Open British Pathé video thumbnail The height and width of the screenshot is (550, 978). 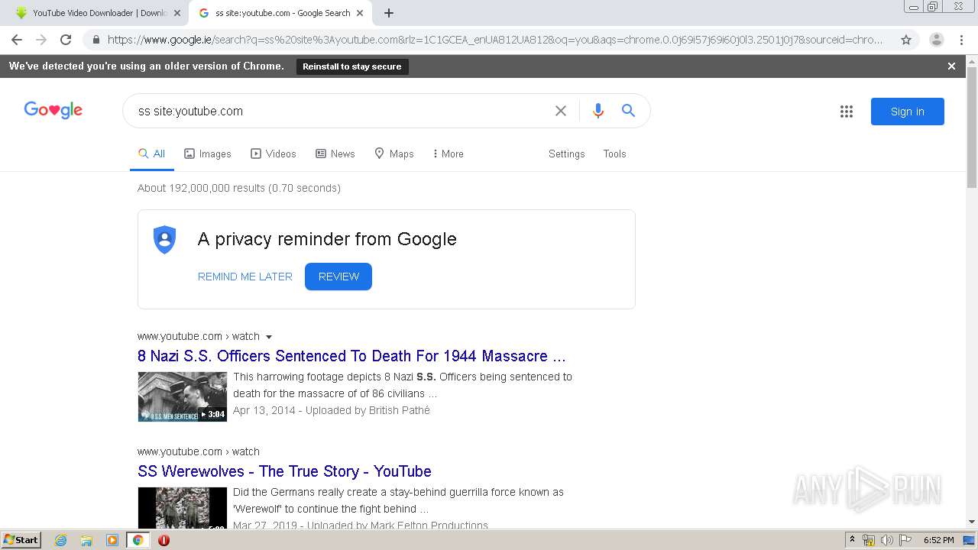[x=182, y=396]
